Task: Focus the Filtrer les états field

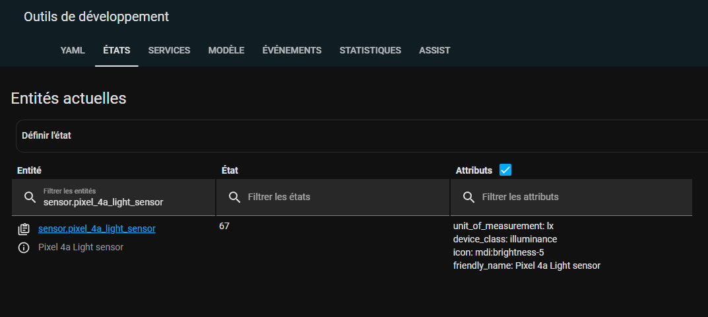Action: point(333,197)
